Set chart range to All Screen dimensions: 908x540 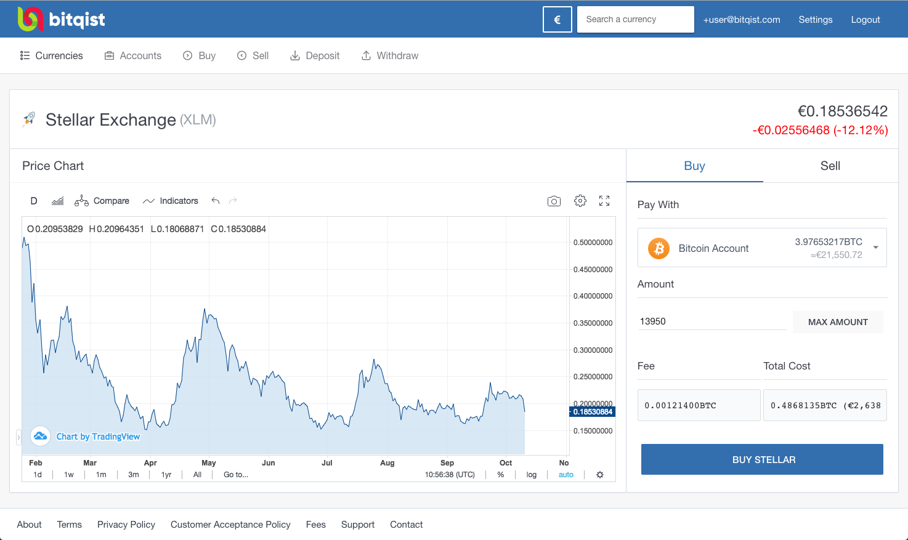click(x=197, y=475)
